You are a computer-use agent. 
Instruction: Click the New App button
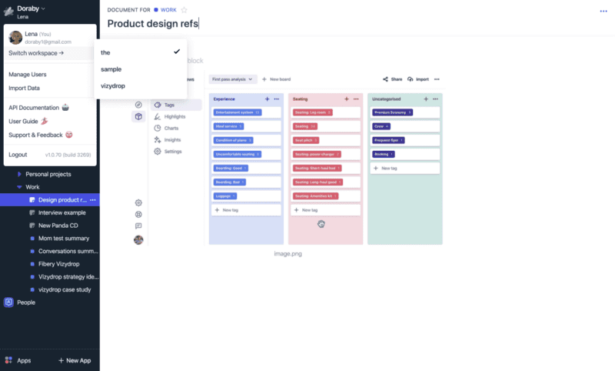(75, 360)
